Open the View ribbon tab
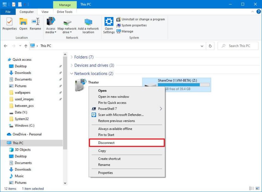The height and width of the screenshot is (192, 262). tap(45, 12)
